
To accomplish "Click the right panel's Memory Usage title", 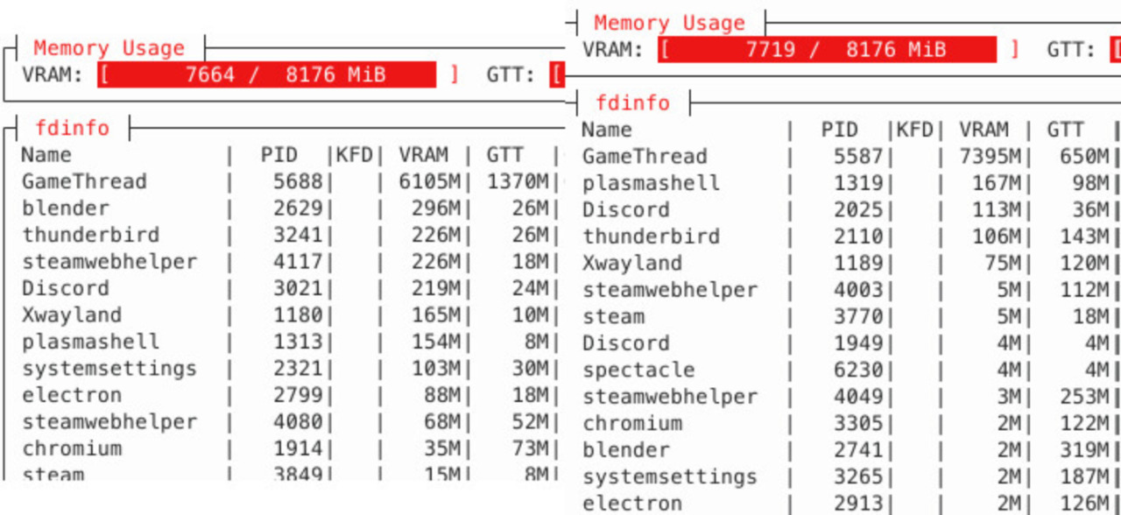I will point(669,23).
